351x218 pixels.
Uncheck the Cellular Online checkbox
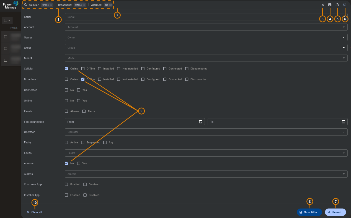coord(66,68)
